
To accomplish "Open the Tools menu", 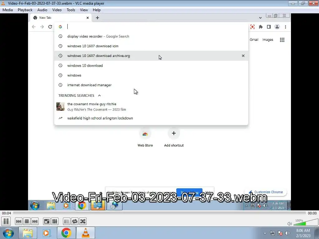I will 71,10.
